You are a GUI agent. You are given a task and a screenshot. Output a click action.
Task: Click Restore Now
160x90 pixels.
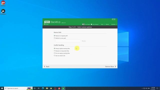point(110,66)
